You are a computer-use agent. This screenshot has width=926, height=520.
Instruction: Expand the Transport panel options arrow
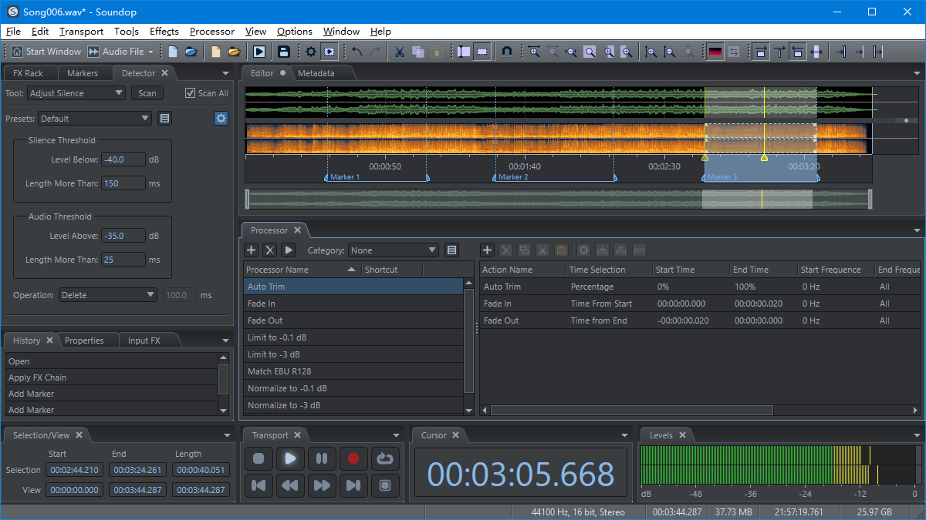tap(397, 435)
